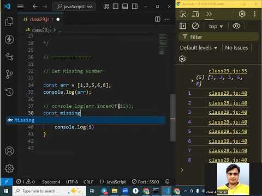Open Explorer in the activity bar
The image size is (262, 196).
[9, 22]
